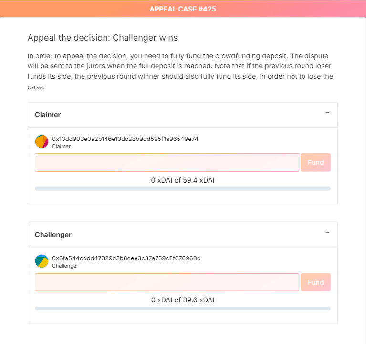
Task: Click Fund button for the Claimer side
Action: click(315, 162)
